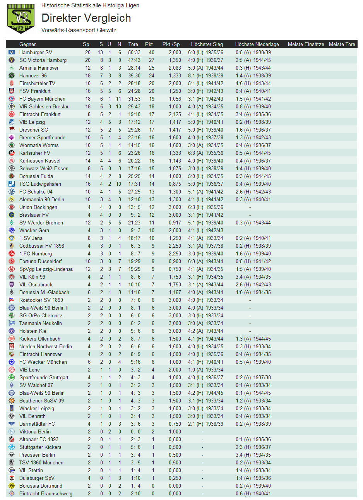This screenshot has width=363, height=500.
Task: Click the 1.FC Nürnberg crest icon
Action: click(12, 253)
